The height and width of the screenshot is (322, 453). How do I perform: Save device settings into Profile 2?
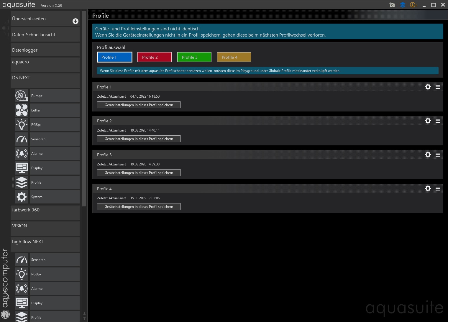[x=139, y=139]
